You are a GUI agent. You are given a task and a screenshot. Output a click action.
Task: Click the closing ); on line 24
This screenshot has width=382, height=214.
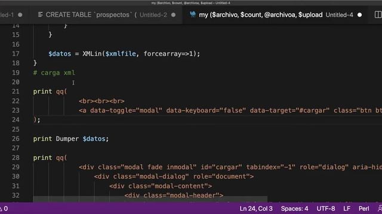coord(37,120)
